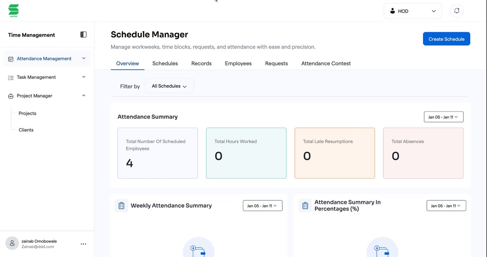Click the Weekly Attendance Summary clipboard icon
The image size is (487, 257).
click(121, 206)
